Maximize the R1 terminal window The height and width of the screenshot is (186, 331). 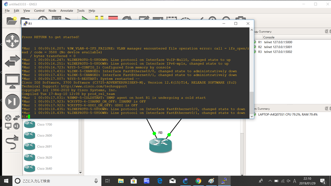236,24
